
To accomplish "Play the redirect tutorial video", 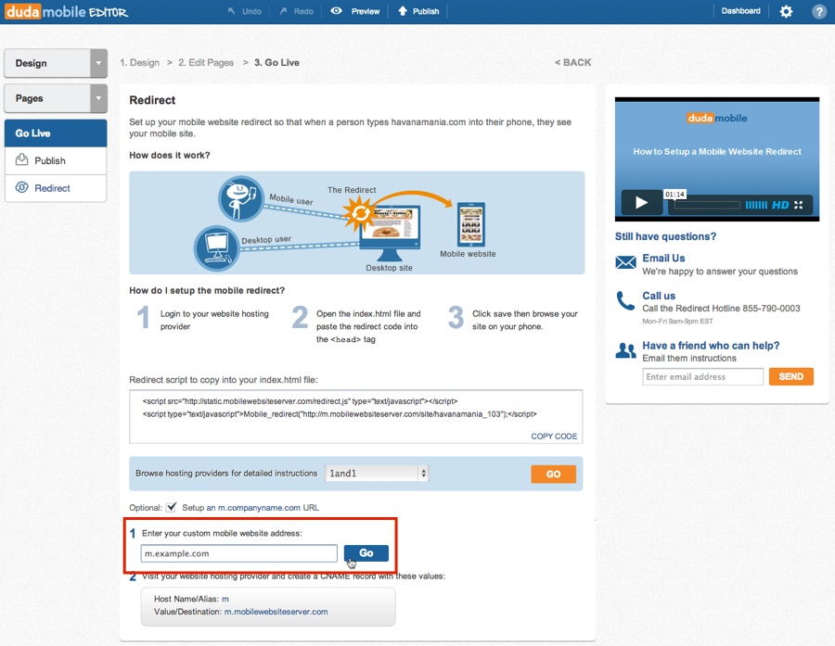I will (x=642, y=202).
